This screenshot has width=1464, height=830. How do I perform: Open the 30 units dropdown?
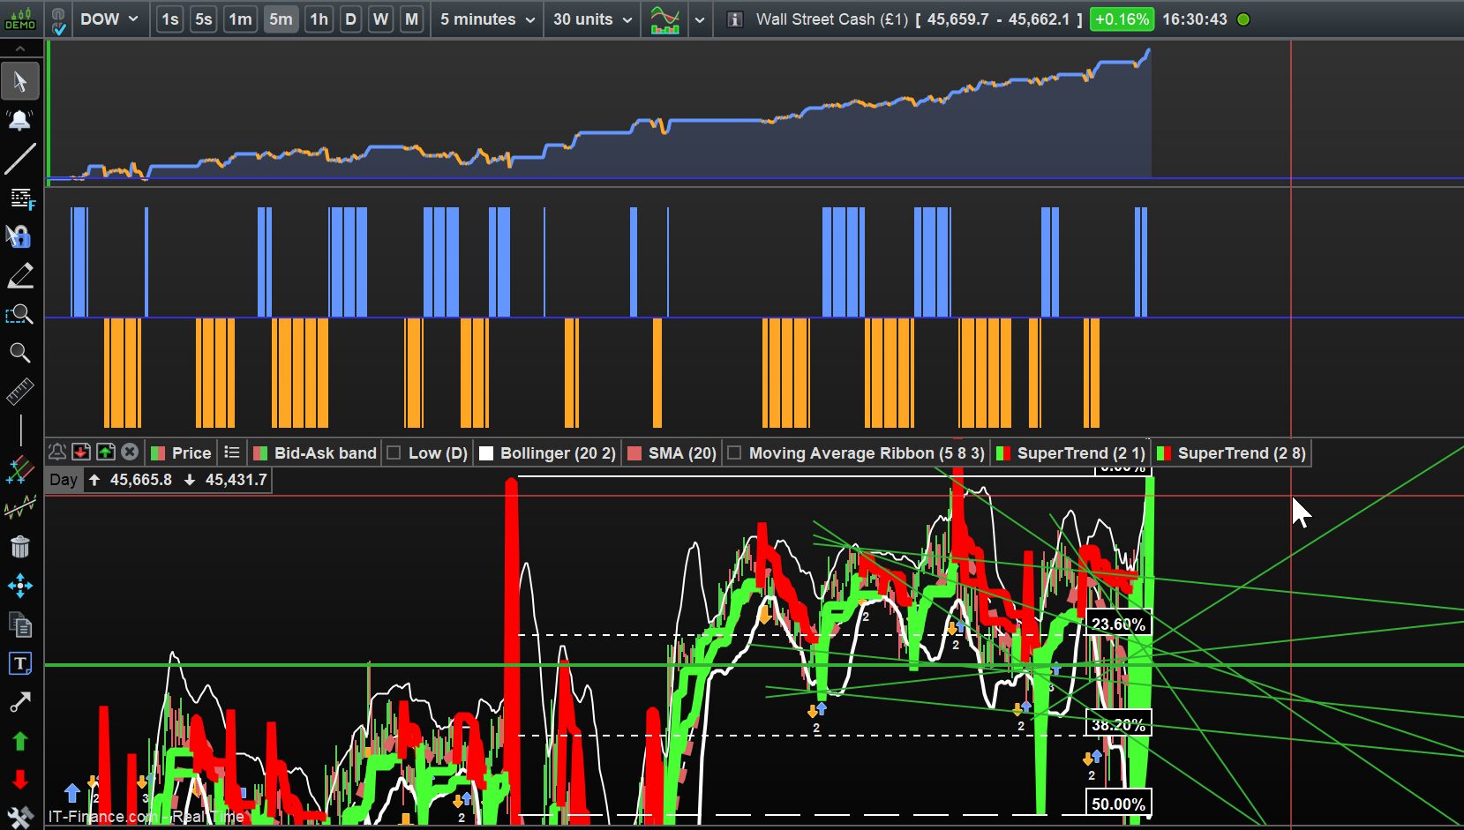(592, 19)
